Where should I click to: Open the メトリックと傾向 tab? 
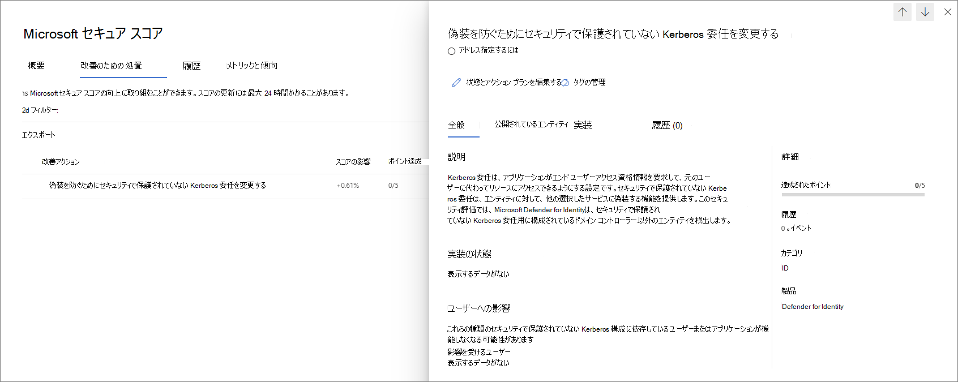252,66
